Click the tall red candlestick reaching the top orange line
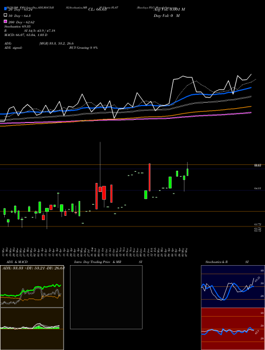Screen dimensions: 265x350 [149, 177]
